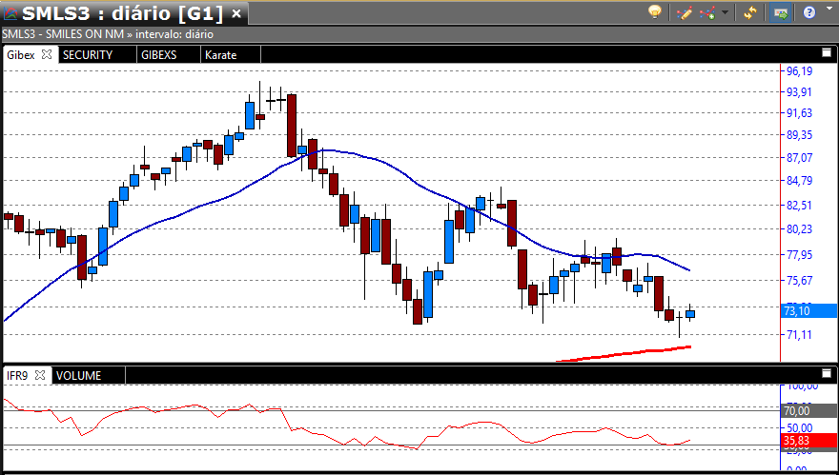
Task: Switch to the GIBEXS tab
Action: [158, 55]
